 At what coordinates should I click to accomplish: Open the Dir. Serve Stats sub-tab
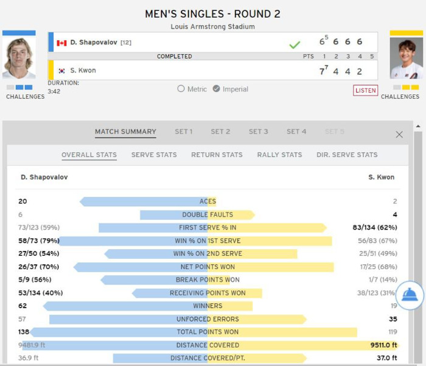pos(347,155)
